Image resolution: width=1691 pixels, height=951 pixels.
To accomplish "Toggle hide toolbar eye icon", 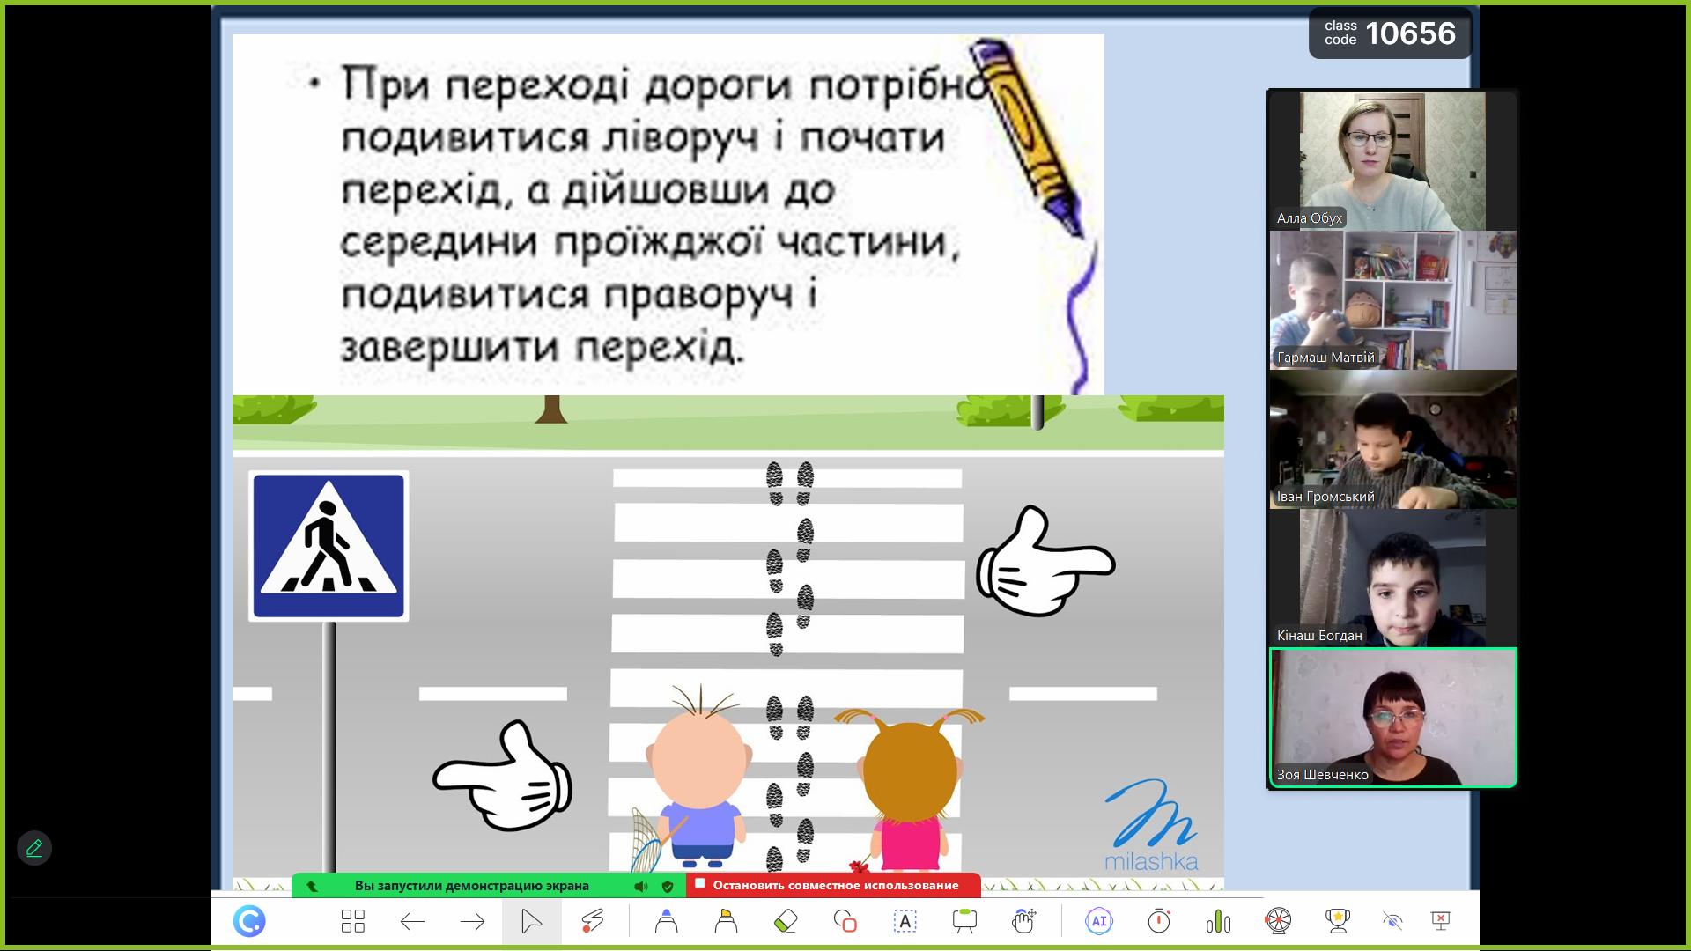I will pos(1392,921).
